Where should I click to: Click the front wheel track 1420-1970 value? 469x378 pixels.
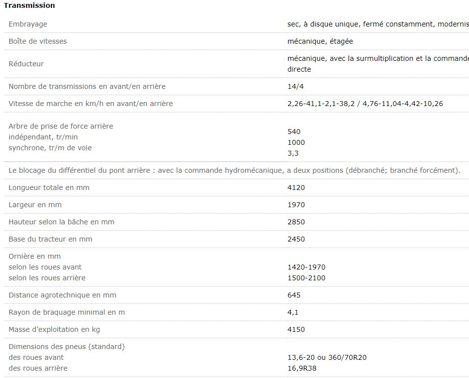(306, 267)
